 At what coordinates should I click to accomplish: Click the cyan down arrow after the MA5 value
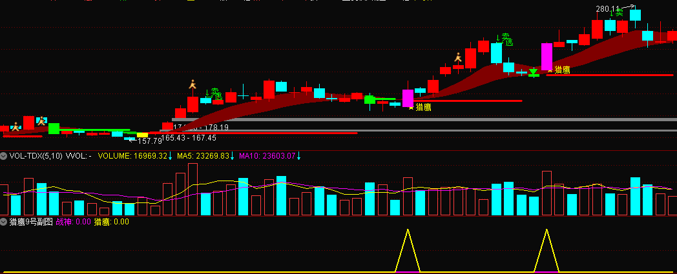(x=233, y=156)
